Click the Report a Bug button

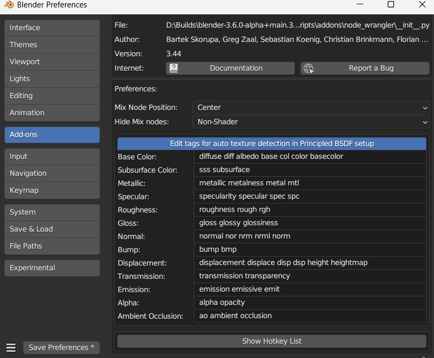click(x=364, y=68)
